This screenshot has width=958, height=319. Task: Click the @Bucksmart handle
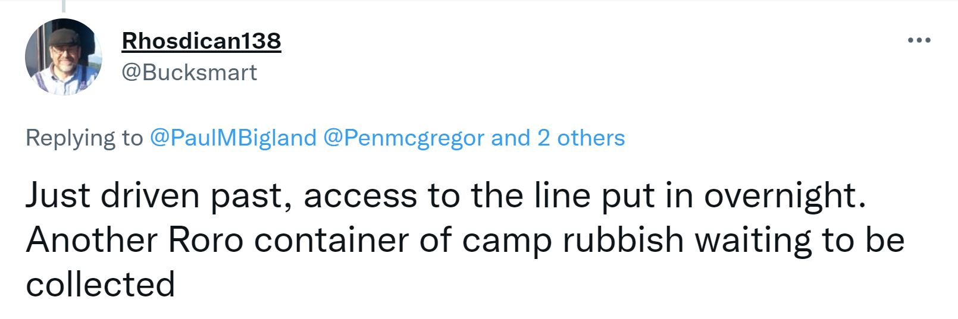point(189,72)
